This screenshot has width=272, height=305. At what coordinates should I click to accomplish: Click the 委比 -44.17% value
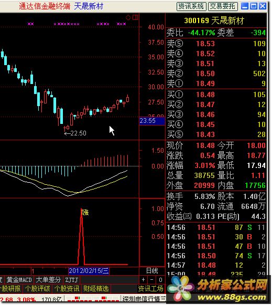pos(201,33)
